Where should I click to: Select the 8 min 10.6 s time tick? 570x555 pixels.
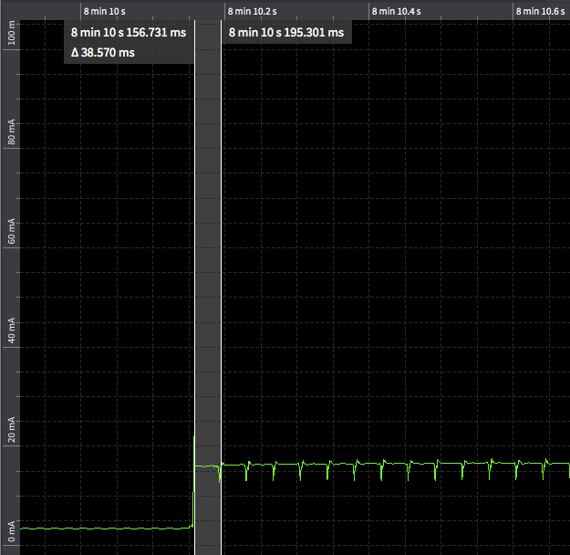[540, 11]
